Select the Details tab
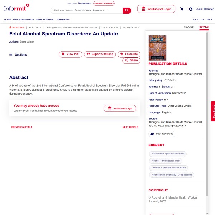 tap(204, 27)
